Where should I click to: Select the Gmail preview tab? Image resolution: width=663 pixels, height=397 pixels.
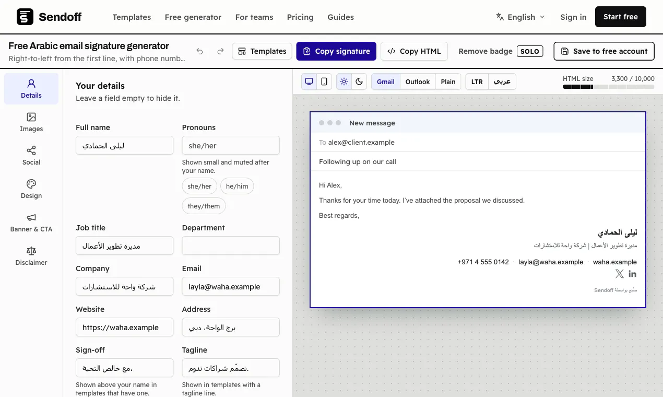click(x=386, y=81)
